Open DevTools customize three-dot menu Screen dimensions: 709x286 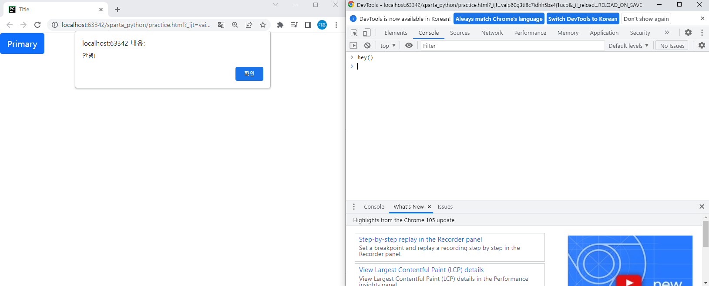coord(702,33)
